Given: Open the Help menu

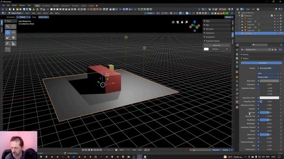Looking at the screenshot, I should 29,5.
